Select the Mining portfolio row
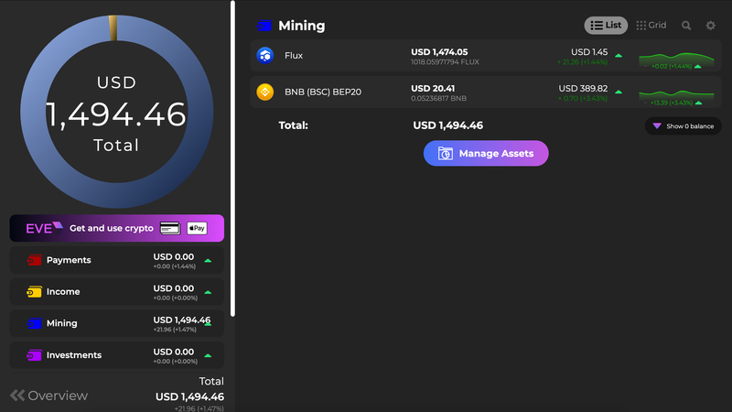Screen dimensions: 732x412 point(116,323)
